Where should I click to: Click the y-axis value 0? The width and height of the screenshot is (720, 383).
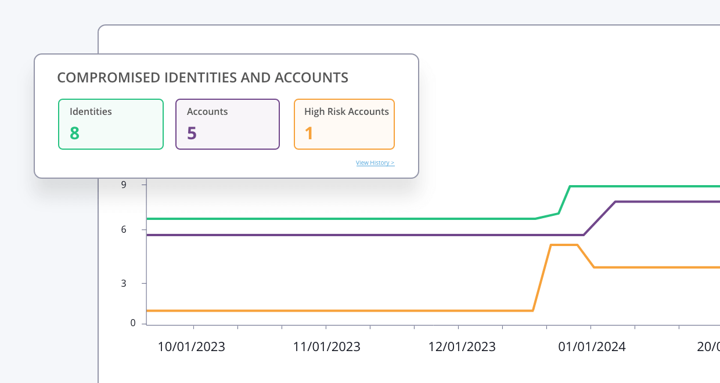(132, 323)
